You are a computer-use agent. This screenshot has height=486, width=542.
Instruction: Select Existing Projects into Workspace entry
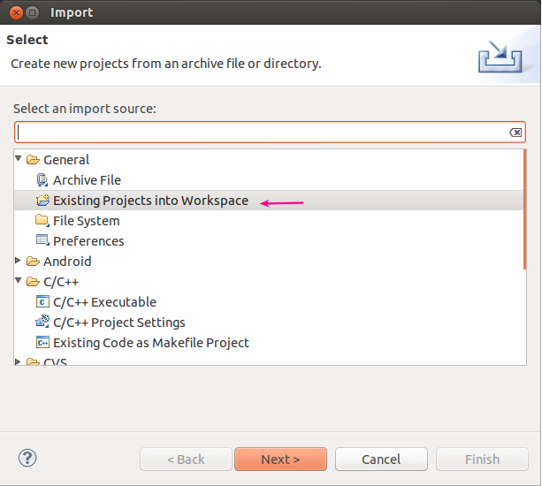click(150, 201)
